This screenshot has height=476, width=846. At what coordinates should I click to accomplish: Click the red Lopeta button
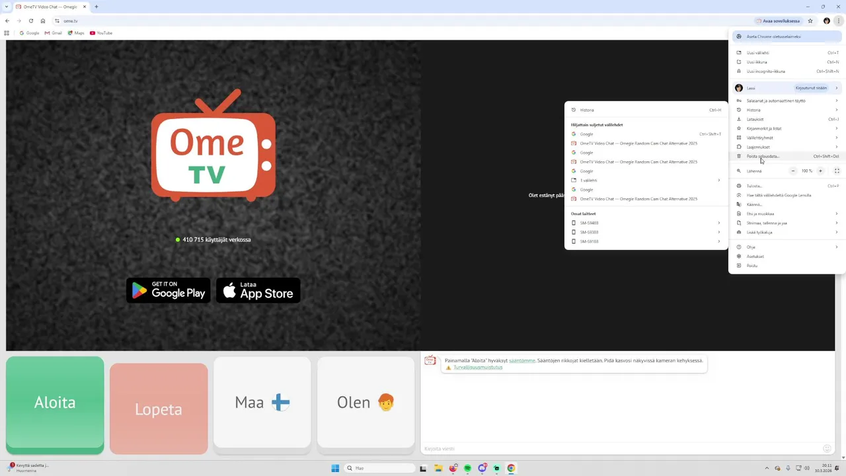point(159,409)
